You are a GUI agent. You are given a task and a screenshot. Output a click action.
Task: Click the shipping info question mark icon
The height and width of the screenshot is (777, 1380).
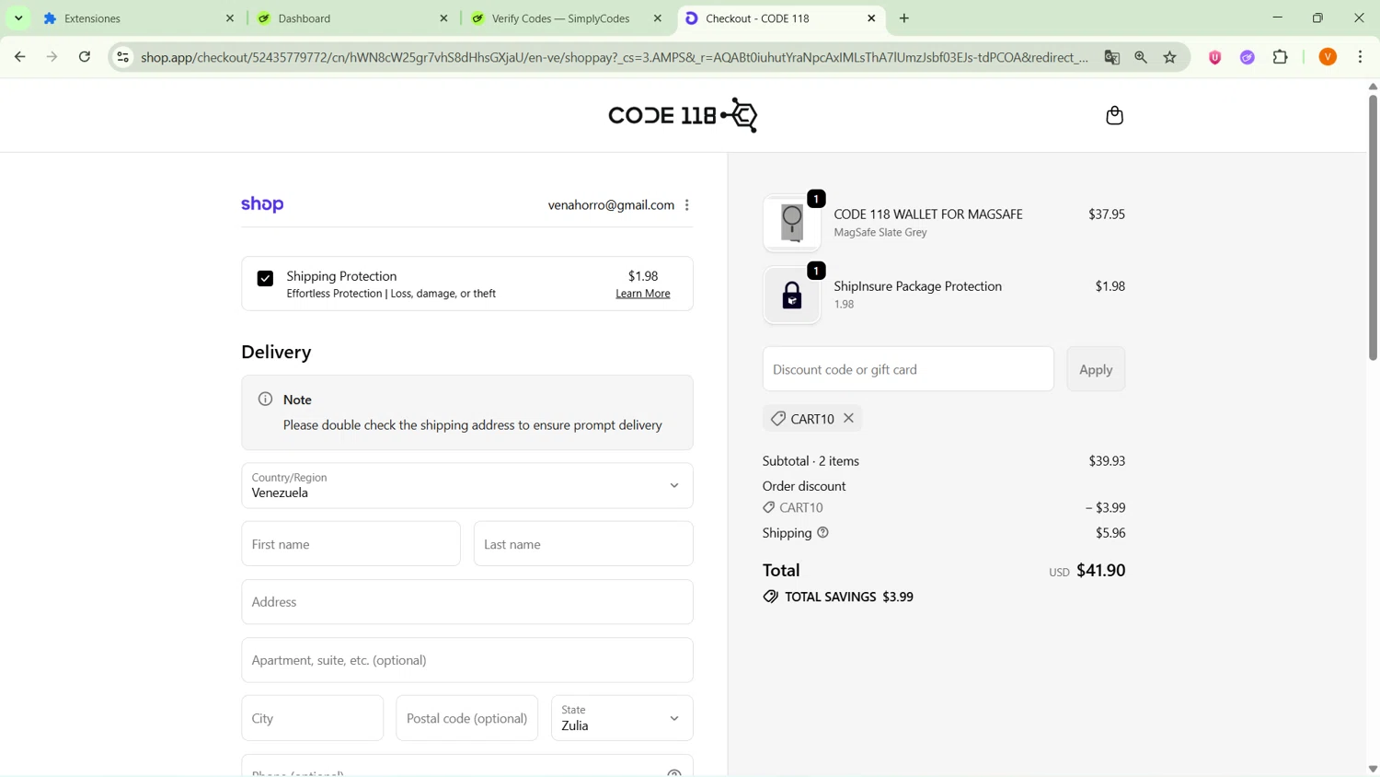[822, 532]
